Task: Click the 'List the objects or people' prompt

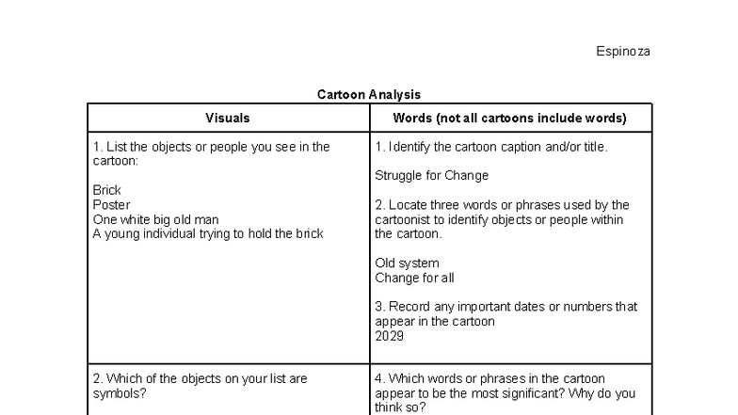Action: pyautogui.click(x=211, y=147)
